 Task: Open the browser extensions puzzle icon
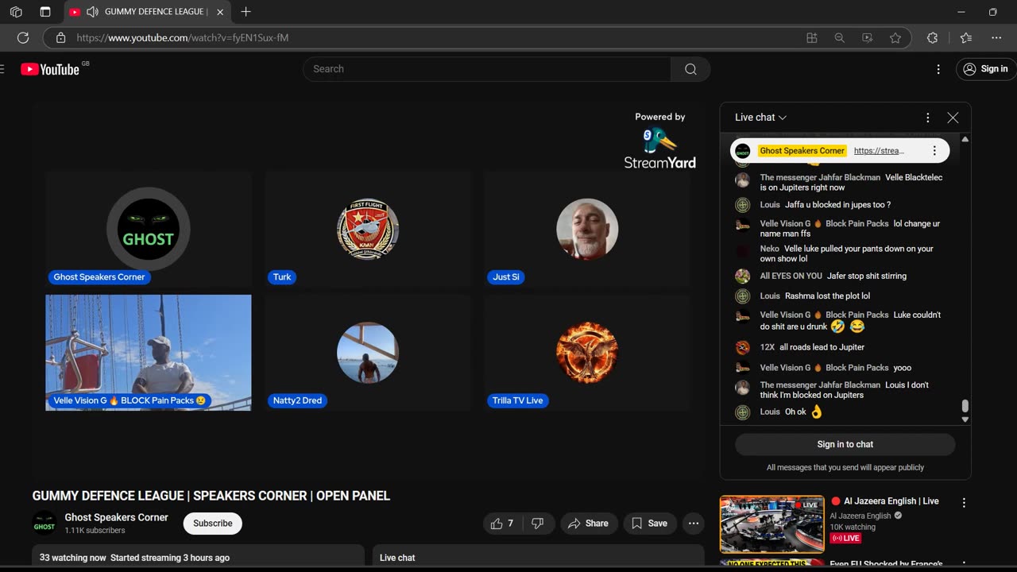(933, 37)
